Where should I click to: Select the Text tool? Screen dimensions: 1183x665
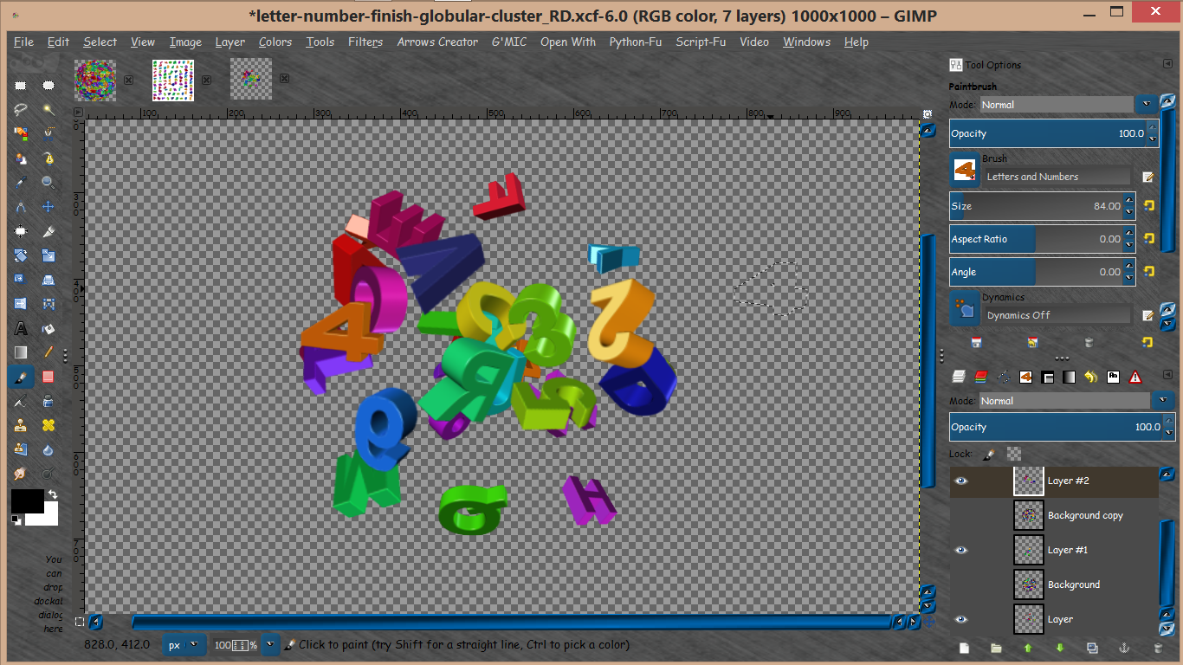[x=21, y=328]
